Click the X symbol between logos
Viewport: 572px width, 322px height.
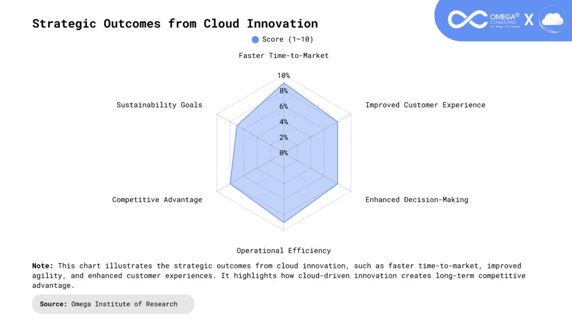click(x=528, y=20)
